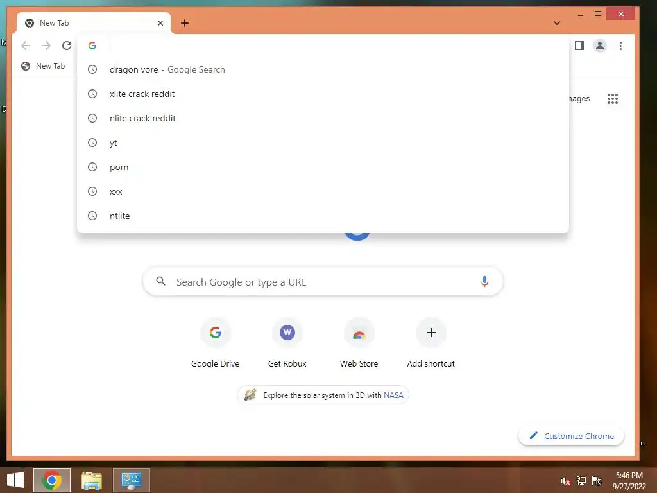The height and width of the screenshot is (493, 657).
Task: Click the browser forward arrow
Action: point(46,46)
